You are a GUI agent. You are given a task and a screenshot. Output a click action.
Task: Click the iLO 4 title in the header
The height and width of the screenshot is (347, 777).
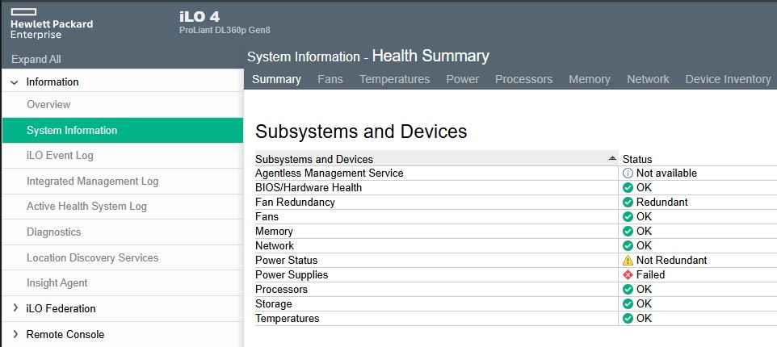pyautogui.click(x=199, y=16)
